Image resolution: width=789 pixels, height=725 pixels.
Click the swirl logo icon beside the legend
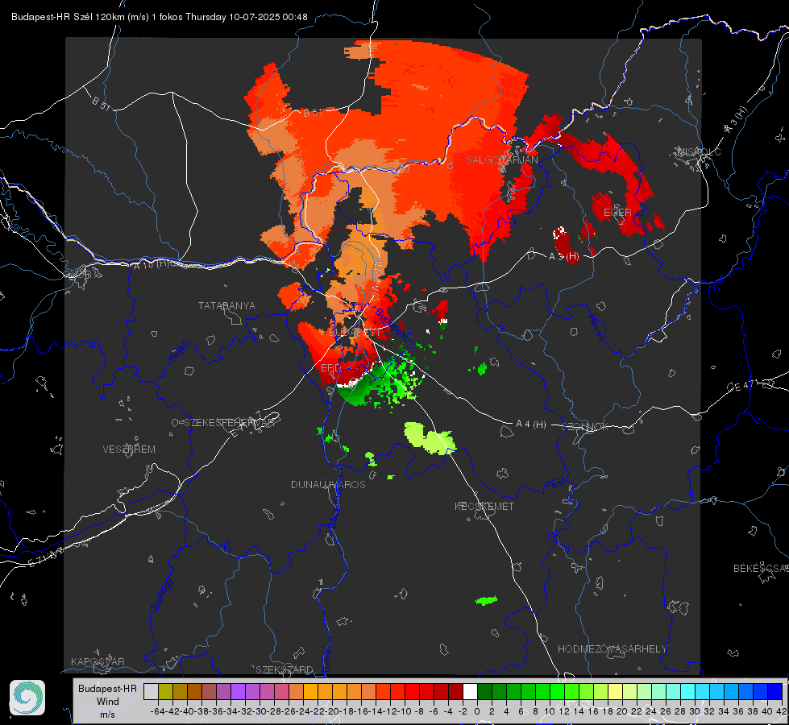coord(27,698)
